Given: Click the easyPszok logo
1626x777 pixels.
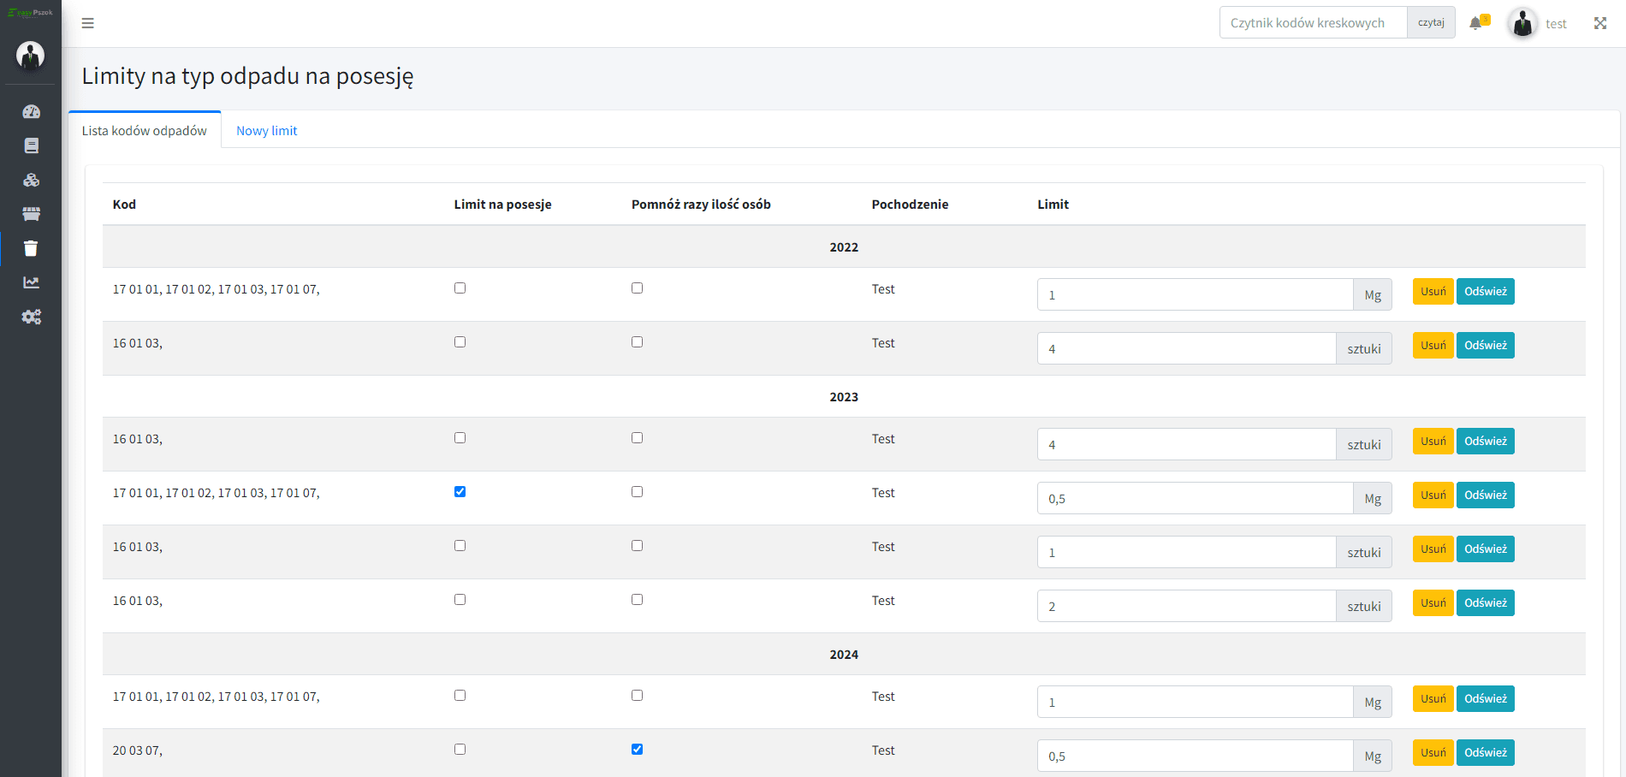Looking at the screenshot, I should pyautogui.click(x=31, y=13).
